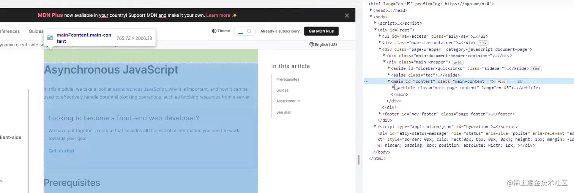Focus the header search field
This screenshot has height=193, width=574.
[244, 31]
